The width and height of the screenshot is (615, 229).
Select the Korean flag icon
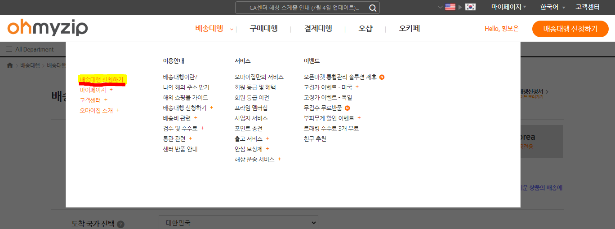click(x=470, y=7)
